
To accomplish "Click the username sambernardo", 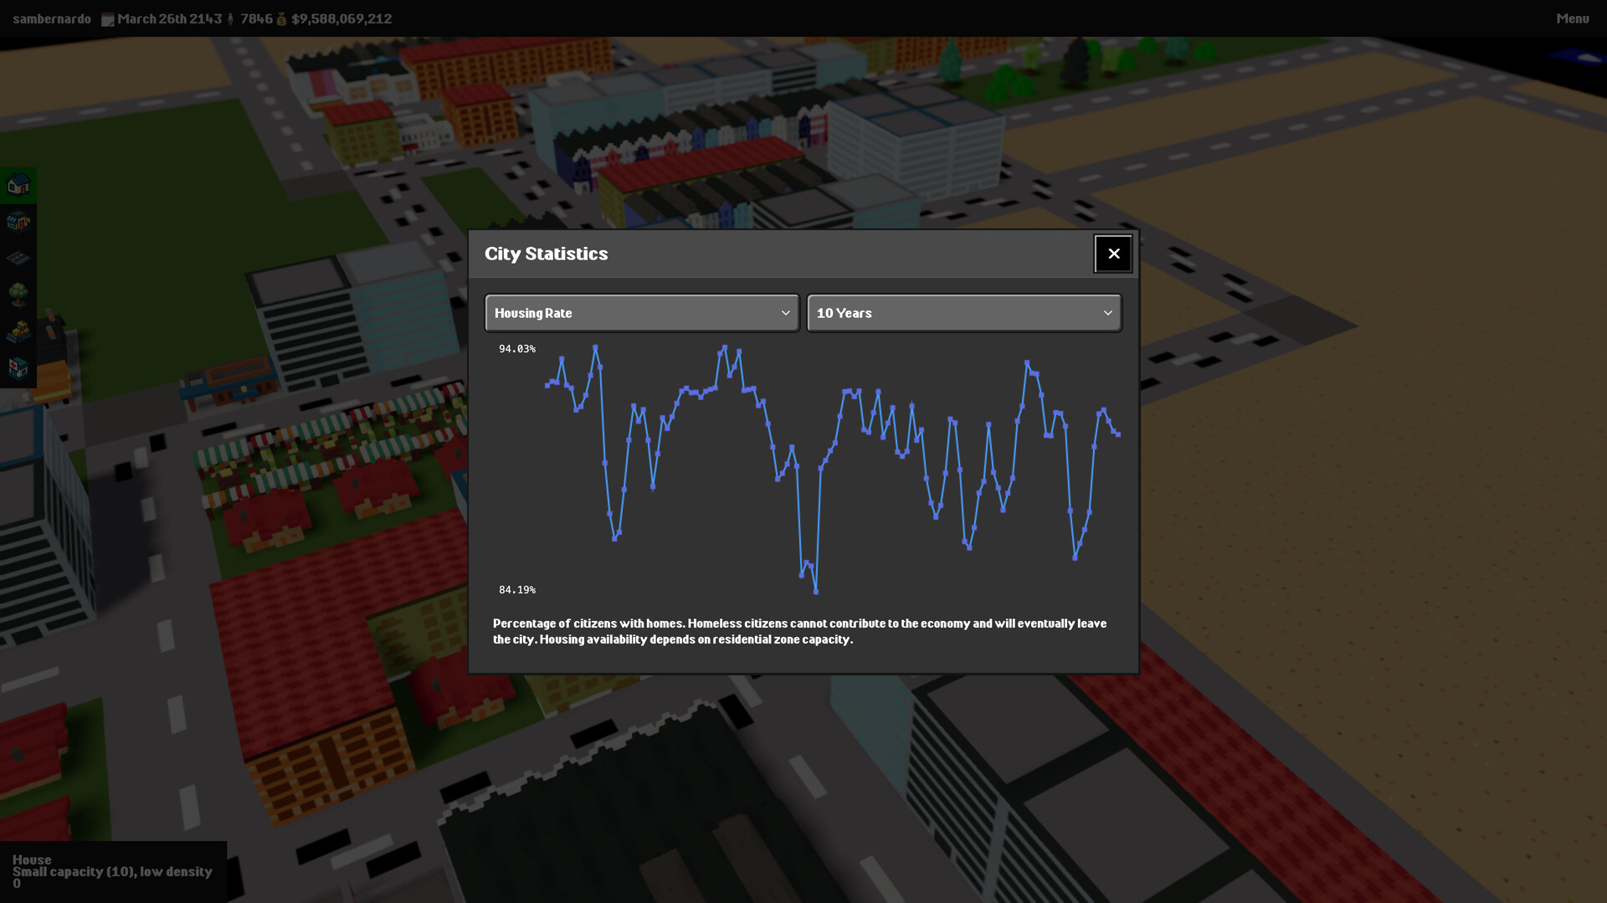I will point(51,18).
